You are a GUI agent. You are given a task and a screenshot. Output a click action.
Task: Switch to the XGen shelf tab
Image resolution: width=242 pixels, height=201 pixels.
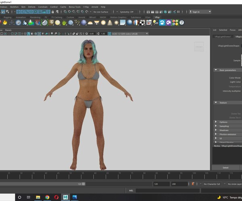[x=148, y=17]
